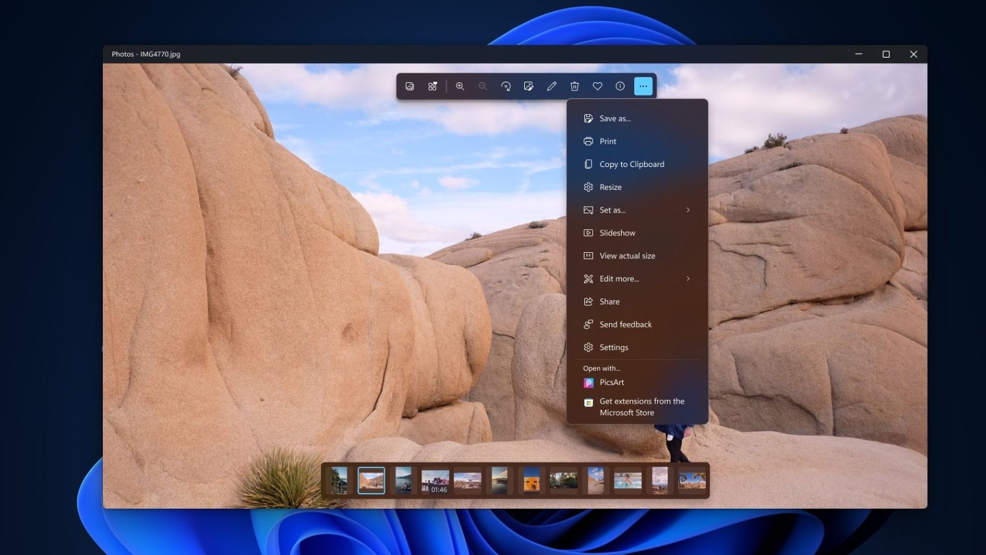Open the video thumbnail marked 01:46
Screen dimensions: 986x555
coord(435,481)
